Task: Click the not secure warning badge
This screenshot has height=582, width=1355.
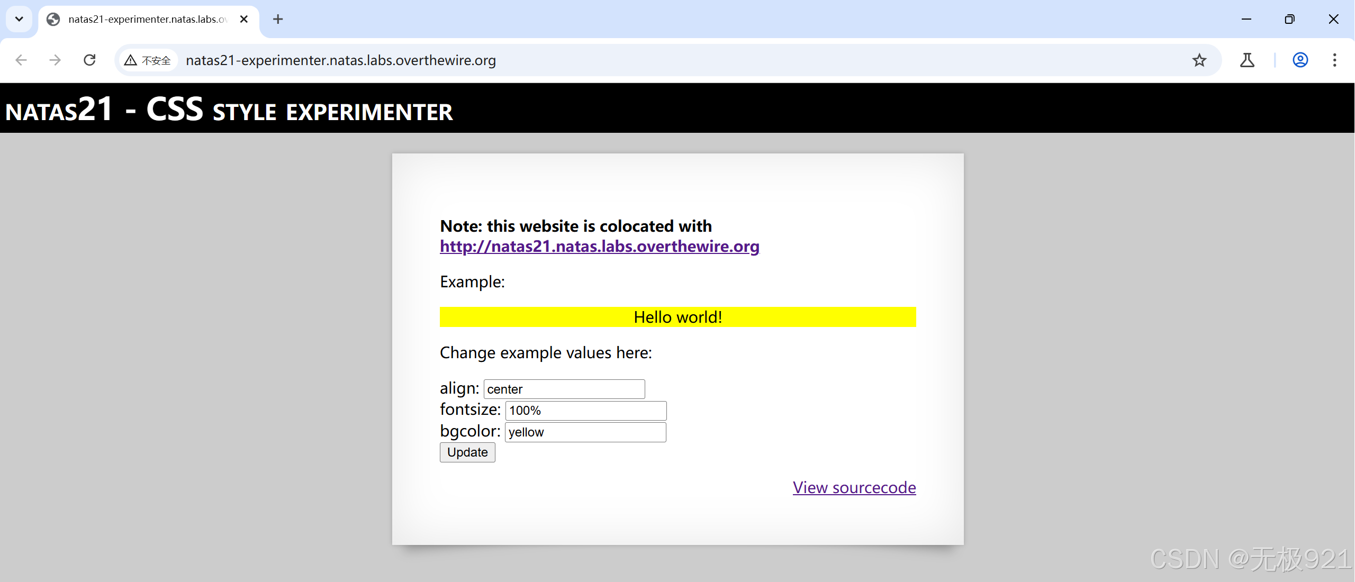Action: [x=148, y=60]
